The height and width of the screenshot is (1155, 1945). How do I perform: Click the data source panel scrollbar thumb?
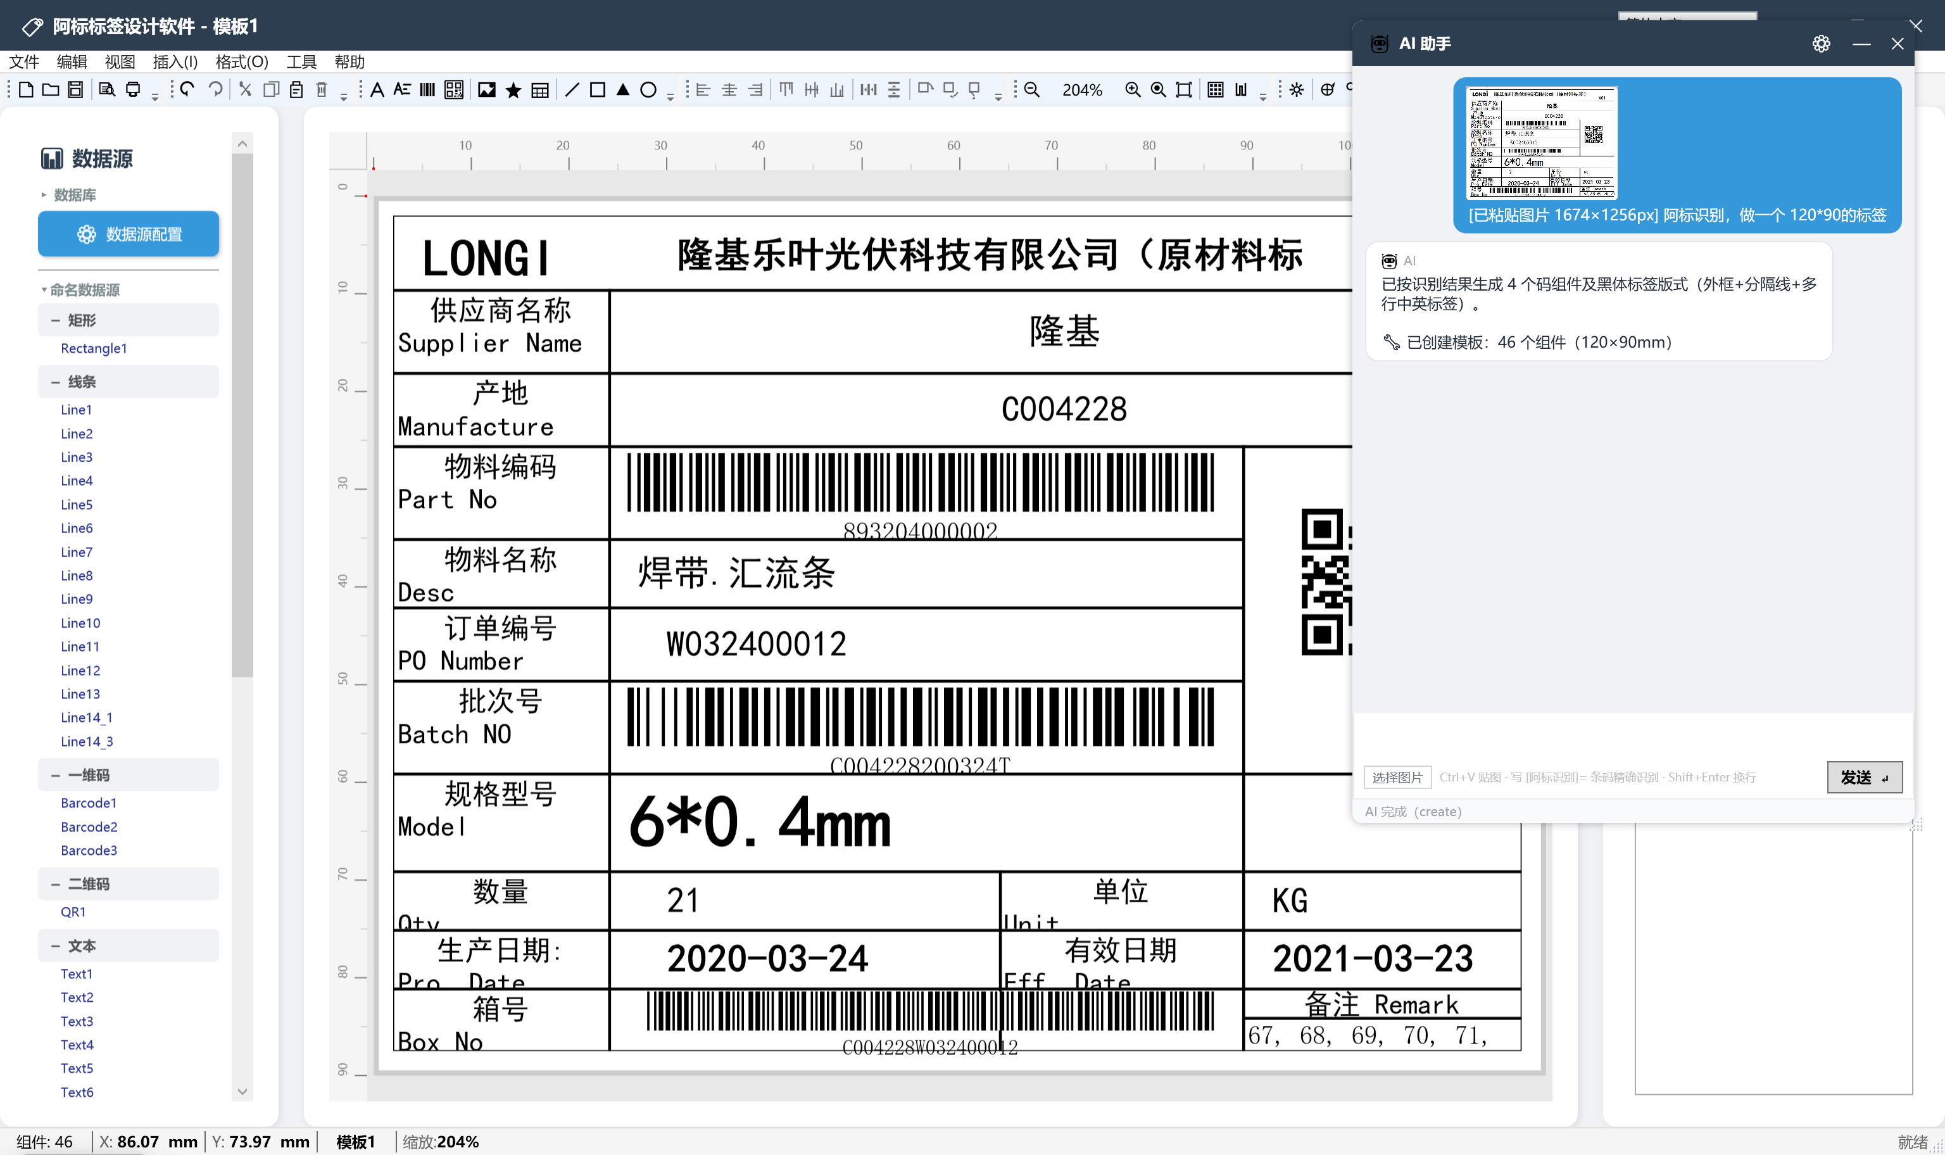pos(242,415)
